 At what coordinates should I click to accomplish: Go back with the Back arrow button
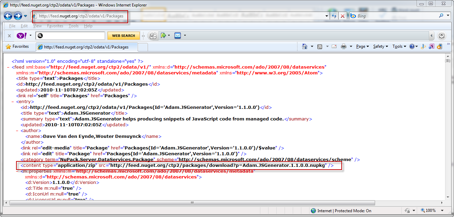pos(8,16)
